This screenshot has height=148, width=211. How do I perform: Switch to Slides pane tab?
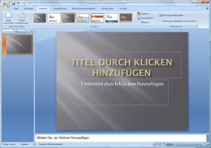[7, 31]
